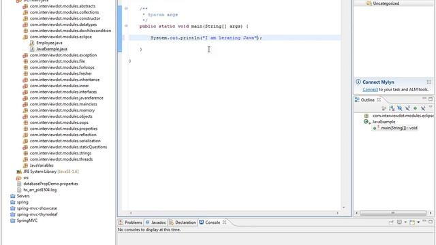Select the spring-mvc-showcase project
Image resolution: width=436 pixels, height=245 pixels.
[x=37, y=208]
